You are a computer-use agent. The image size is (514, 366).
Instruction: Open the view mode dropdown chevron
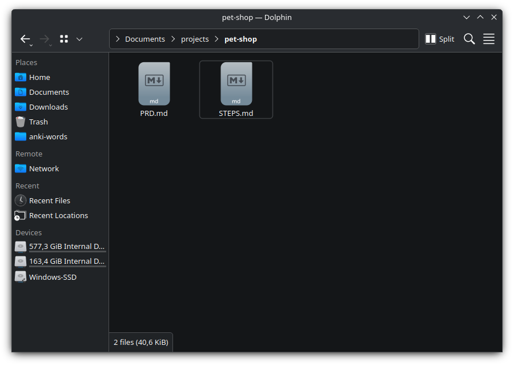tap(79, 39)
